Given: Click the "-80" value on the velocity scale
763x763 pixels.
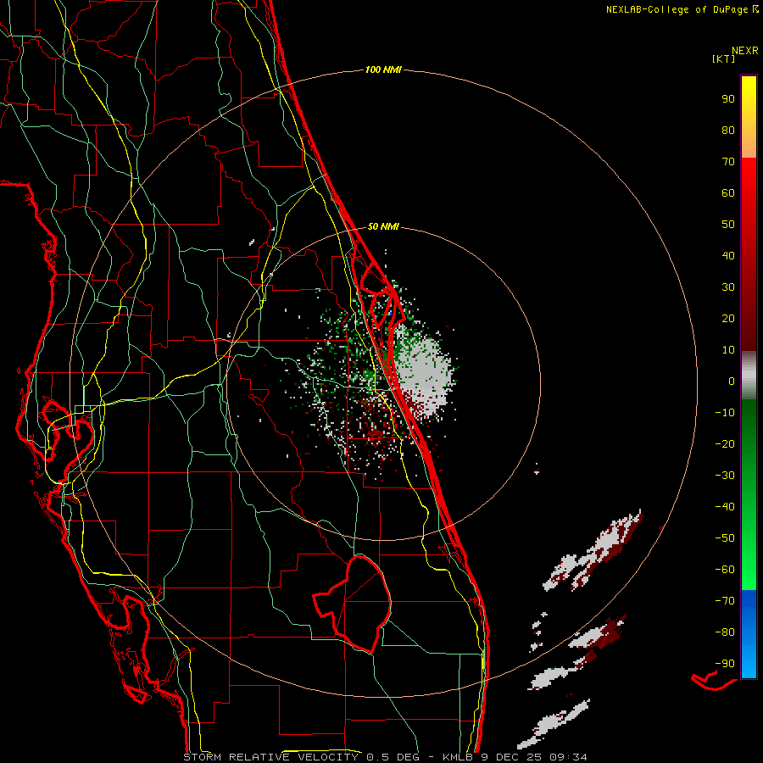Looking at the screenshot, I should pos(725,632).
